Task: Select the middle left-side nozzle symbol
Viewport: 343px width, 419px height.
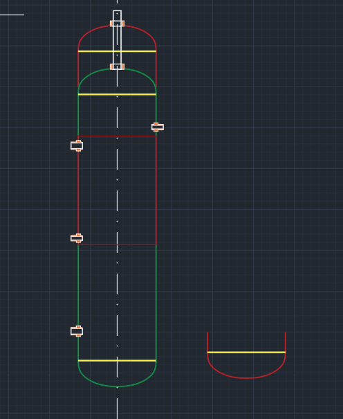Action: (77, 238)
